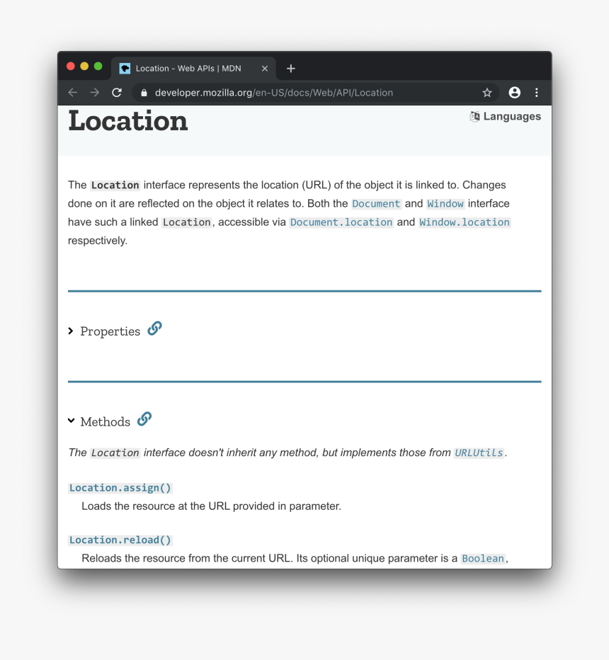This screenshot has width=609, height=660.
Task: Click the browser back arrow
Action: click(x=72, y=93)
